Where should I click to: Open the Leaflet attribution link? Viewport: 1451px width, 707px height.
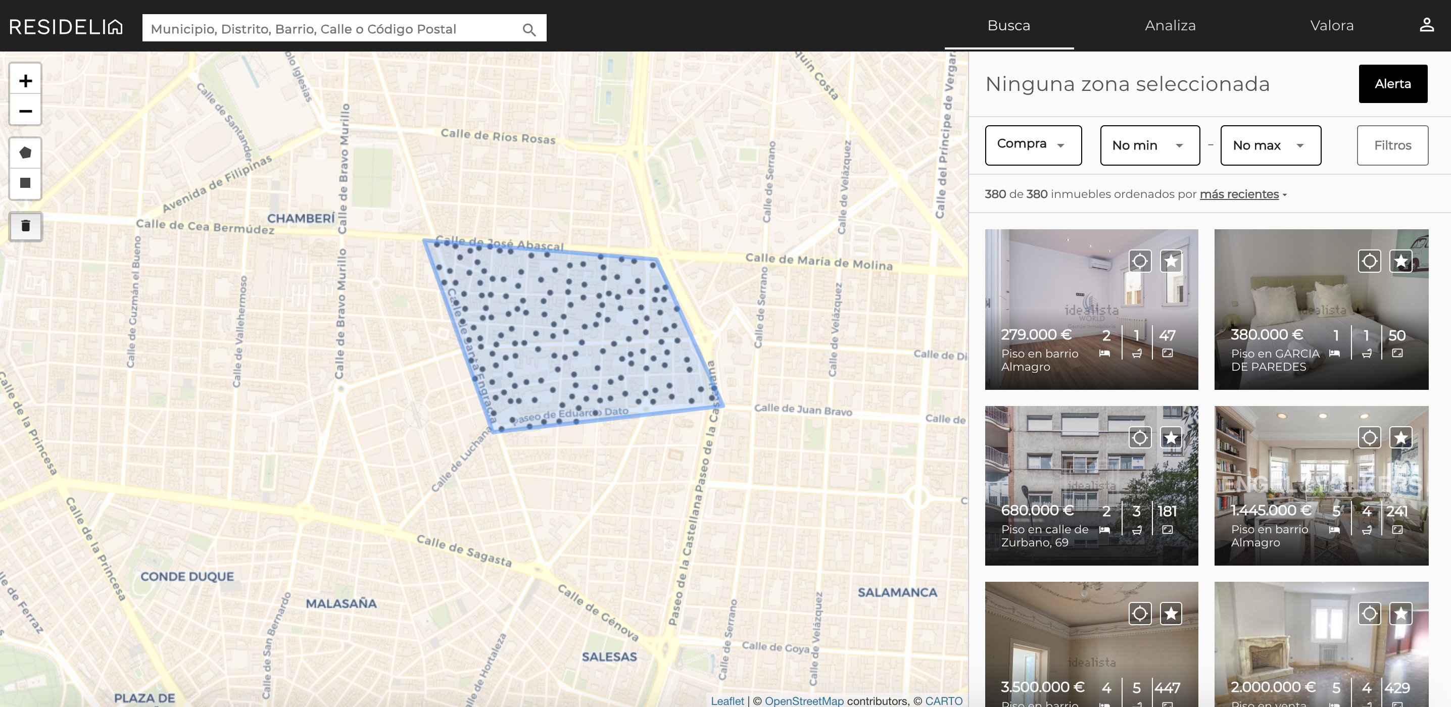(727, 701)
